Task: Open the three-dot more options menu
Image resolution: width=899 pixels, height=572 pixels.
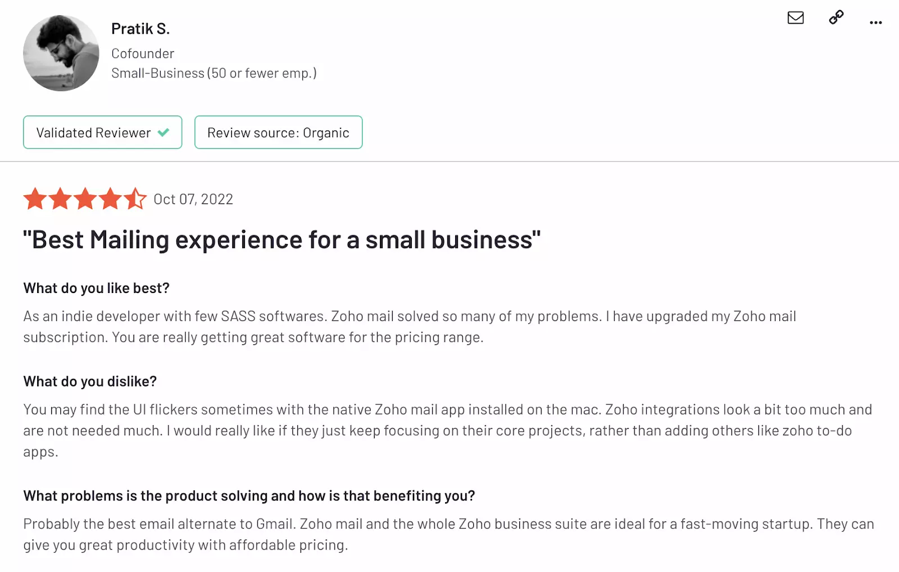Action: (875, 22)
